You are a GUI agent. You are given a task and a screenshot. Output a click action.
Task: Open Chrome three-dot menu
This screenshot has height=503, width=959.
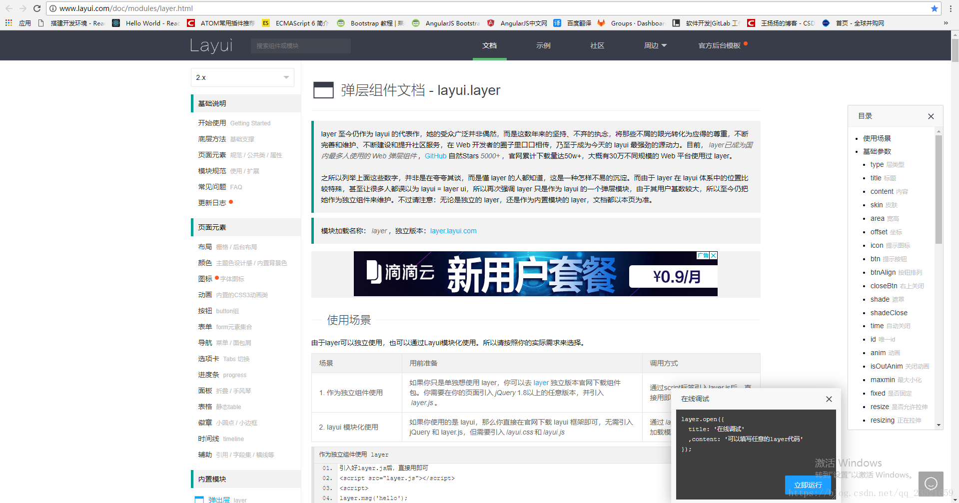click(950, 8)
